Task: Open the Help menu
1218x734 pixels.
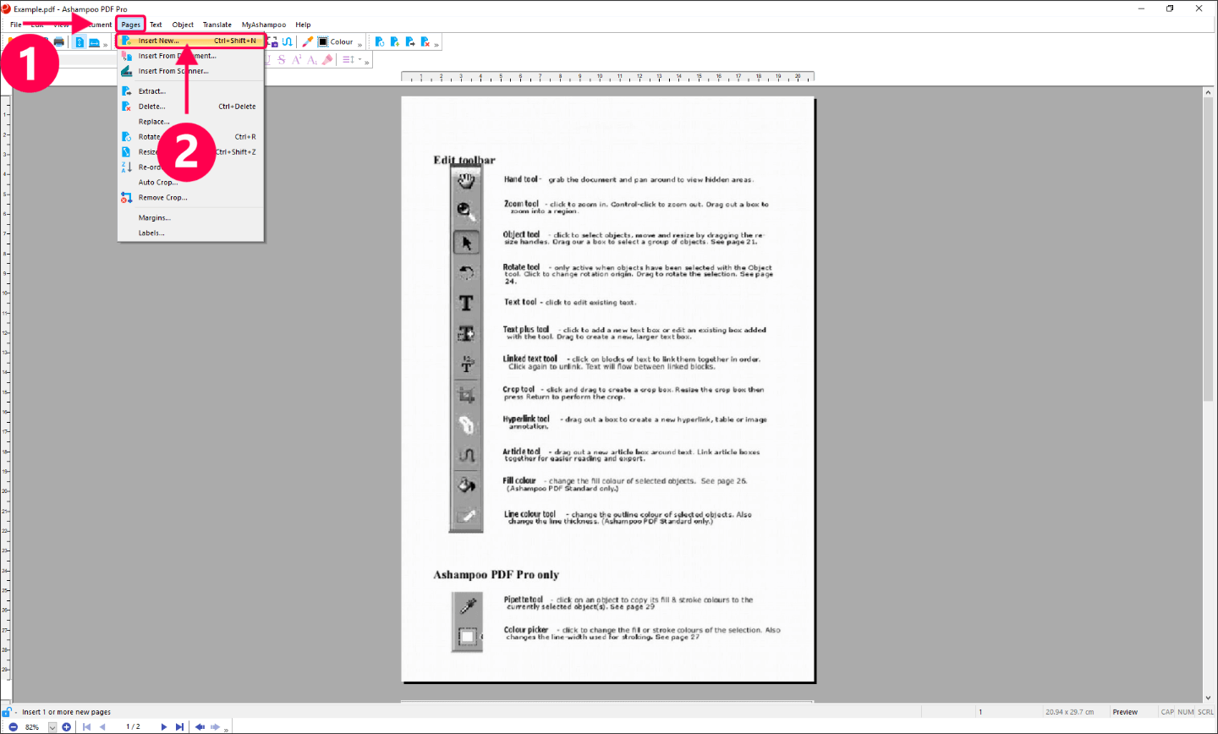Action: click(x=303, y=25)
